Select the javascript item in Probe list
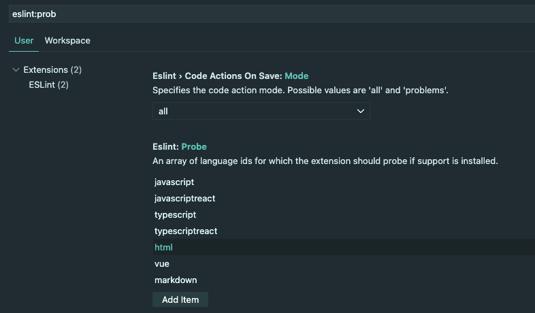The width and height of the screenshot is (535, 313). (x=174, y=182)
